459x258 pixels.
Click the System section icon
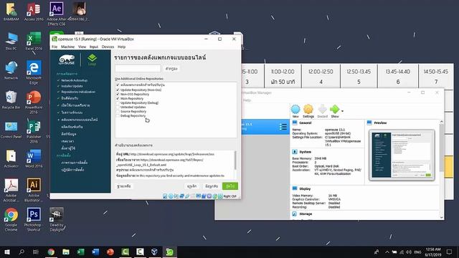[x=295, y=152]
